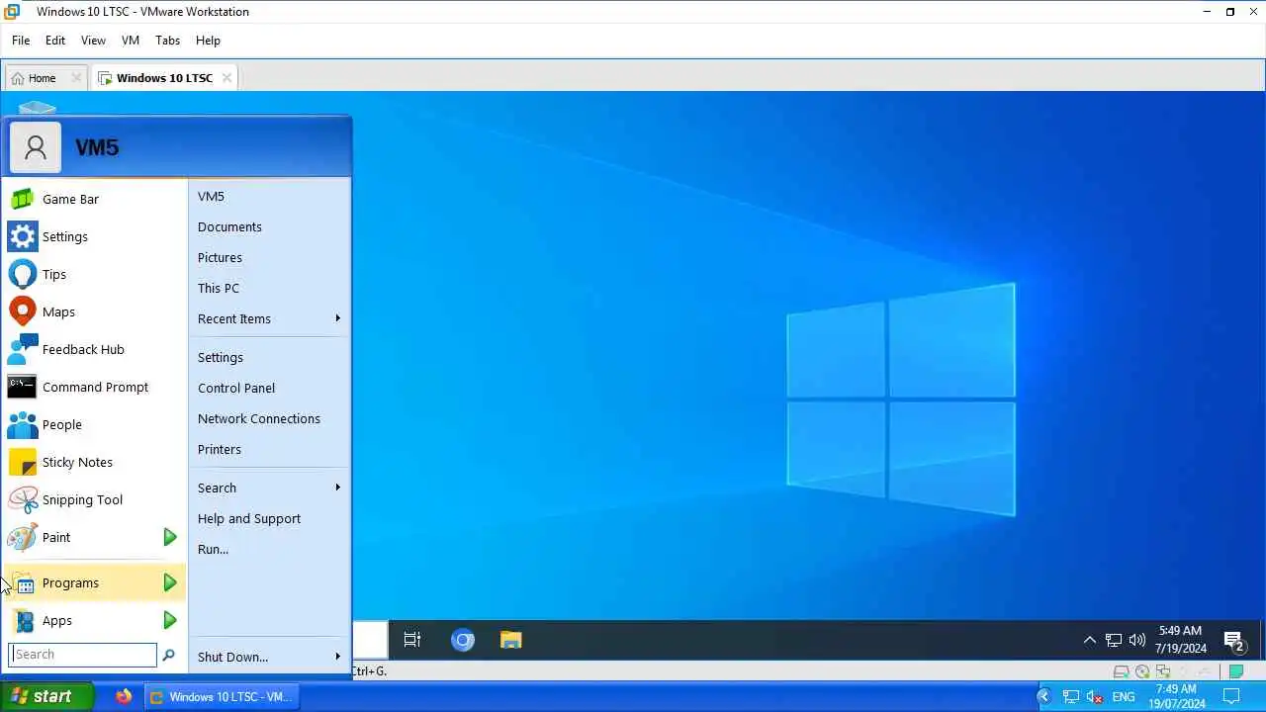The image size is (1266, 712).
Task: Click the VMware network adapter status icon
Action: (1163, 671)
